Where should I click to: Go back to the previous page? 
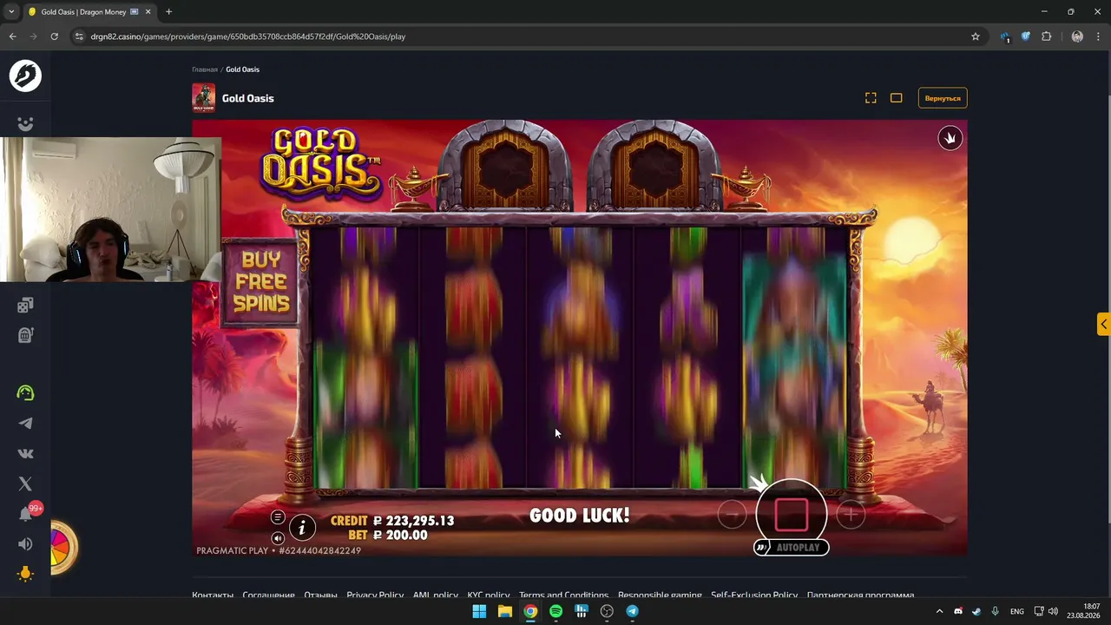click(x=12, y=36)
